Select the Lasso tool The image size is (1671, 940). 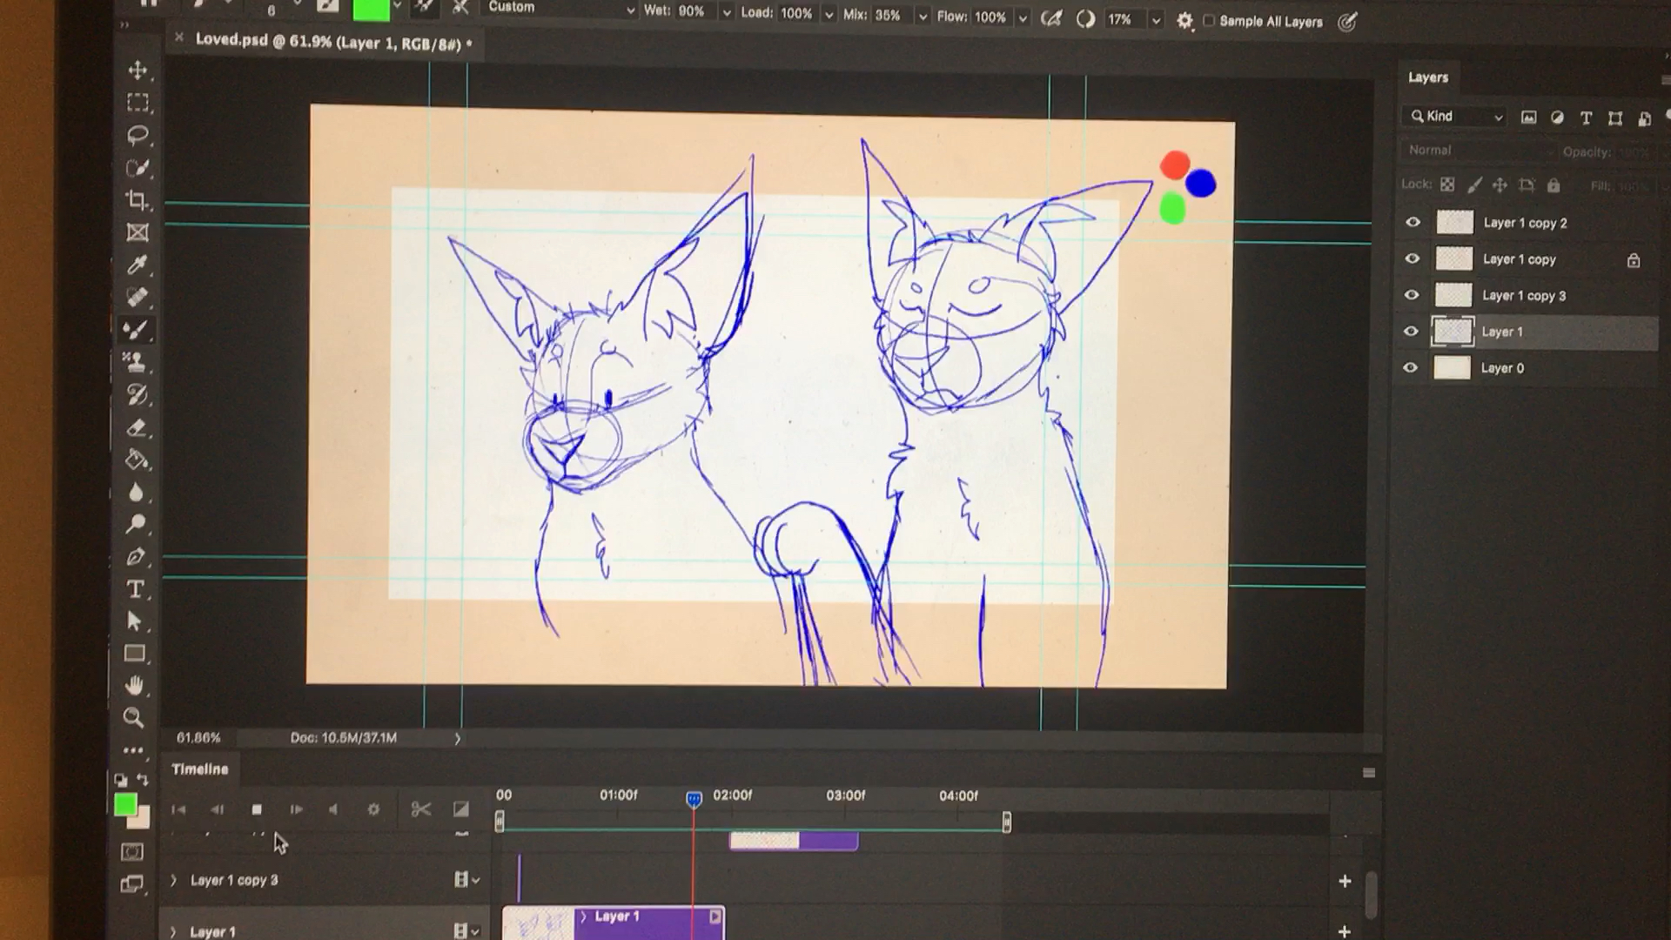138,135
